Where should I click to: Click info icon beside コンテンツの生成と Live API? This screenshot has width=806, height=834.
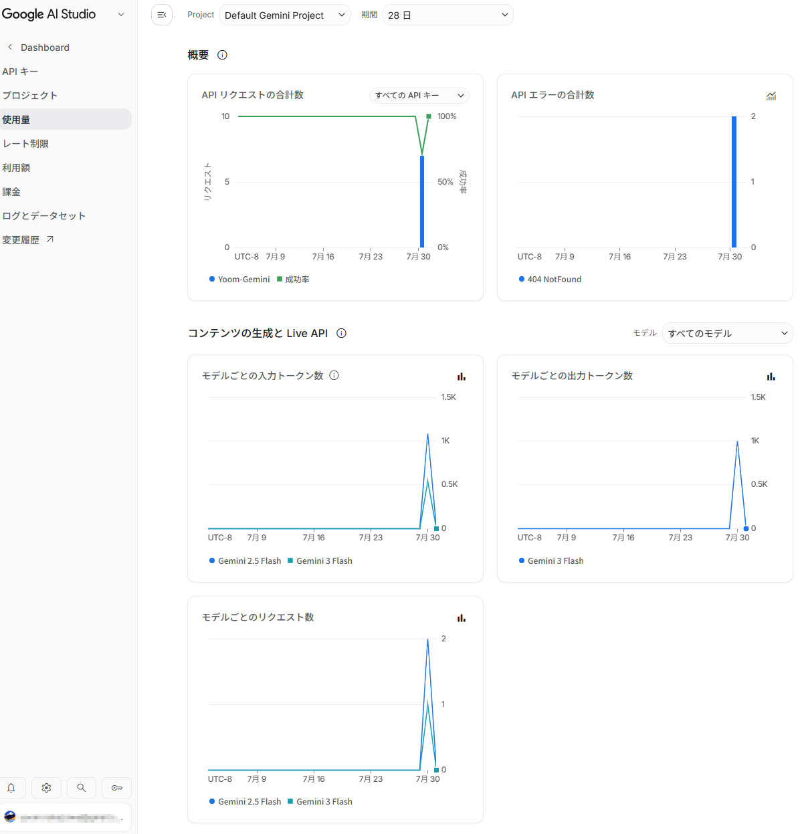341,333
